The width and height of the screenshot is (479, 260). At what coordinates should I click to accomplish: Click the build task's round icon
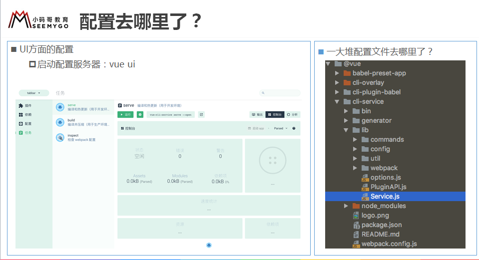click(x=60, y=122)
